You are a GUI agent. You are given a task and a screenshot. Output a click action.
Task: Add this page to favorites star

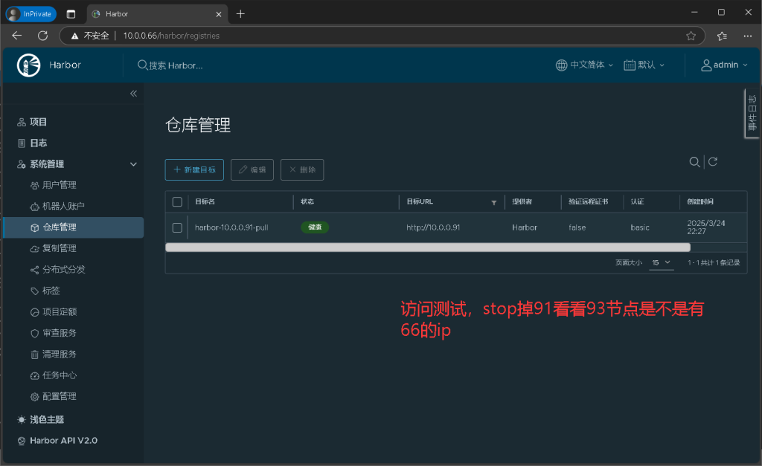pyautogui.click(x=691, y=36)
